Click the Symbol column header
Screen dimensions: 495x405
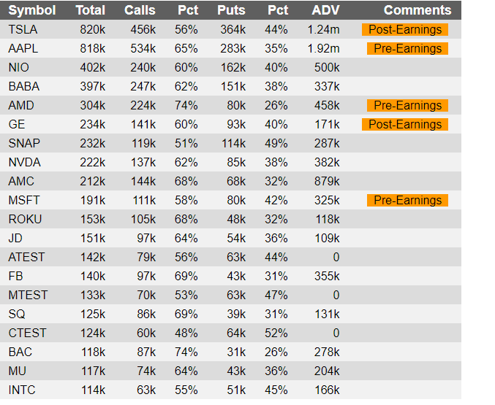coord(32,10)
